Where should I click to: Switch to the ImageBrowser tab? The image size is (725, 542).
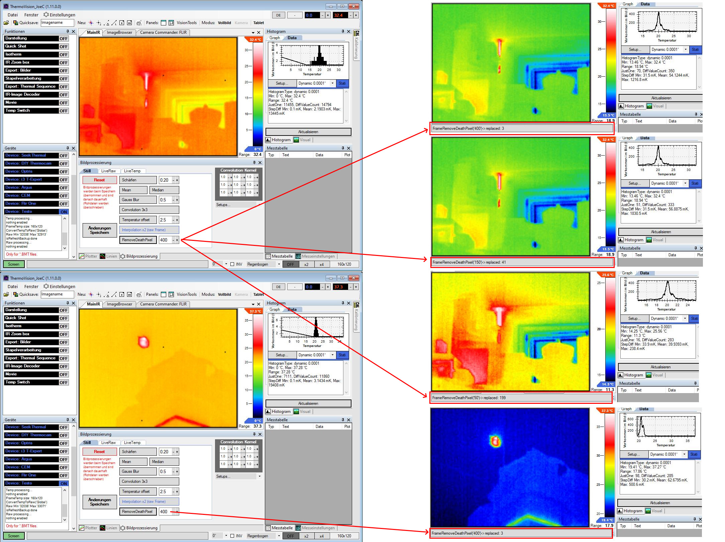coord(119,32)
